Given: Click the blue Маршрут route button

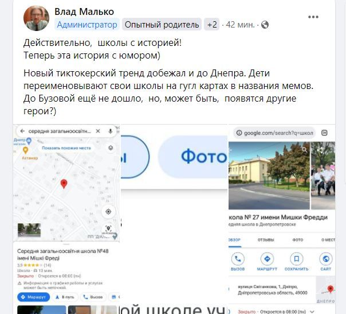Looking at the screenshot, I should point(34,297).
